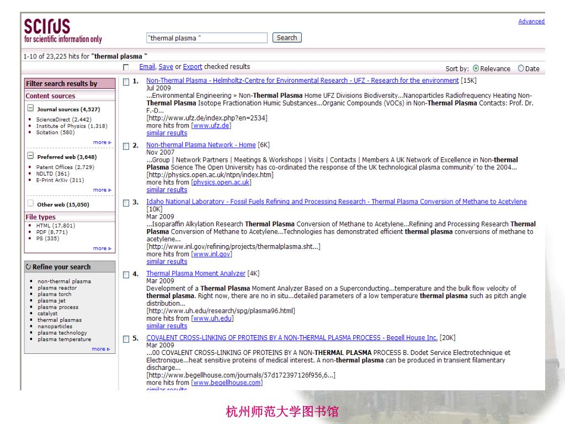Open the Thermal Plasma Moment Analyzer result
The image size is (565, 424).
point(196,273)
